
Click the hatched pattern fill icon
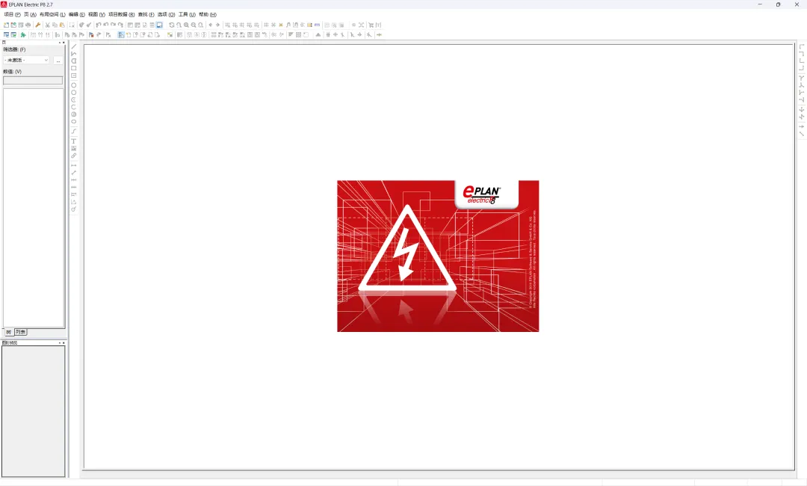point(298,35)
